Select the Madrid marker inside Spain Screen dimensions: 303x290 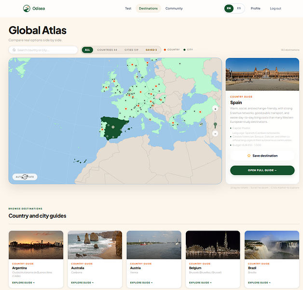pyautogui.click(x=113, y=127)
